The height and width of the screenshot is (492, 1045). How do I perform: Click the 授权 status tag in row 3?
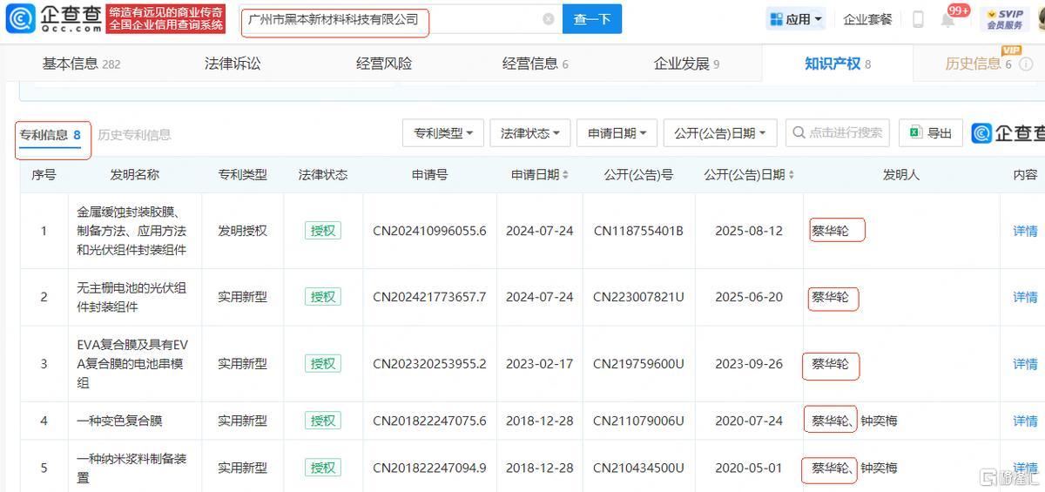point(322,364)
